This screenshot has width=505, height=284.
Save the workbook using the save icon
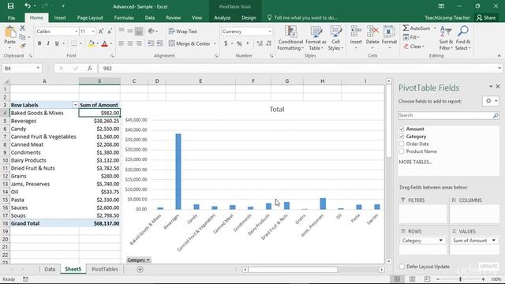coord(10,6)
